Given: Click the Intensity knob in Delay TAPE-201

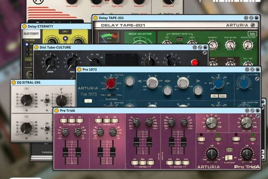Looking at the screenshot, I should pyautogui.click(x=213, y=45).
